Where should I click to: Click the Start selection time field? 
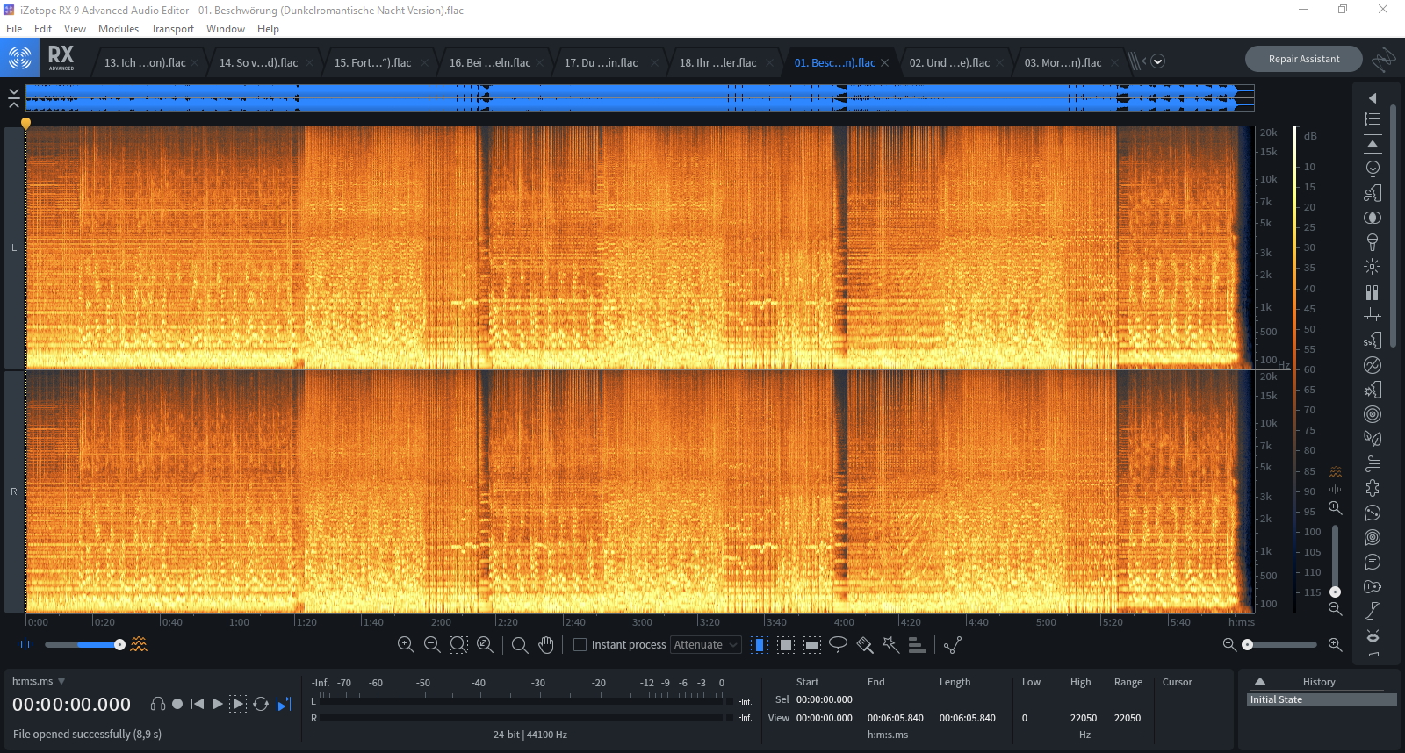click(824, 699)
